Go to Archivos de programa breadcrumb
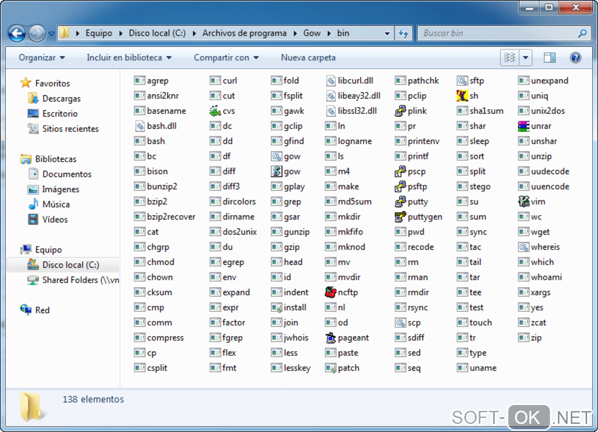The image size is (598, 432). (244, 33)
